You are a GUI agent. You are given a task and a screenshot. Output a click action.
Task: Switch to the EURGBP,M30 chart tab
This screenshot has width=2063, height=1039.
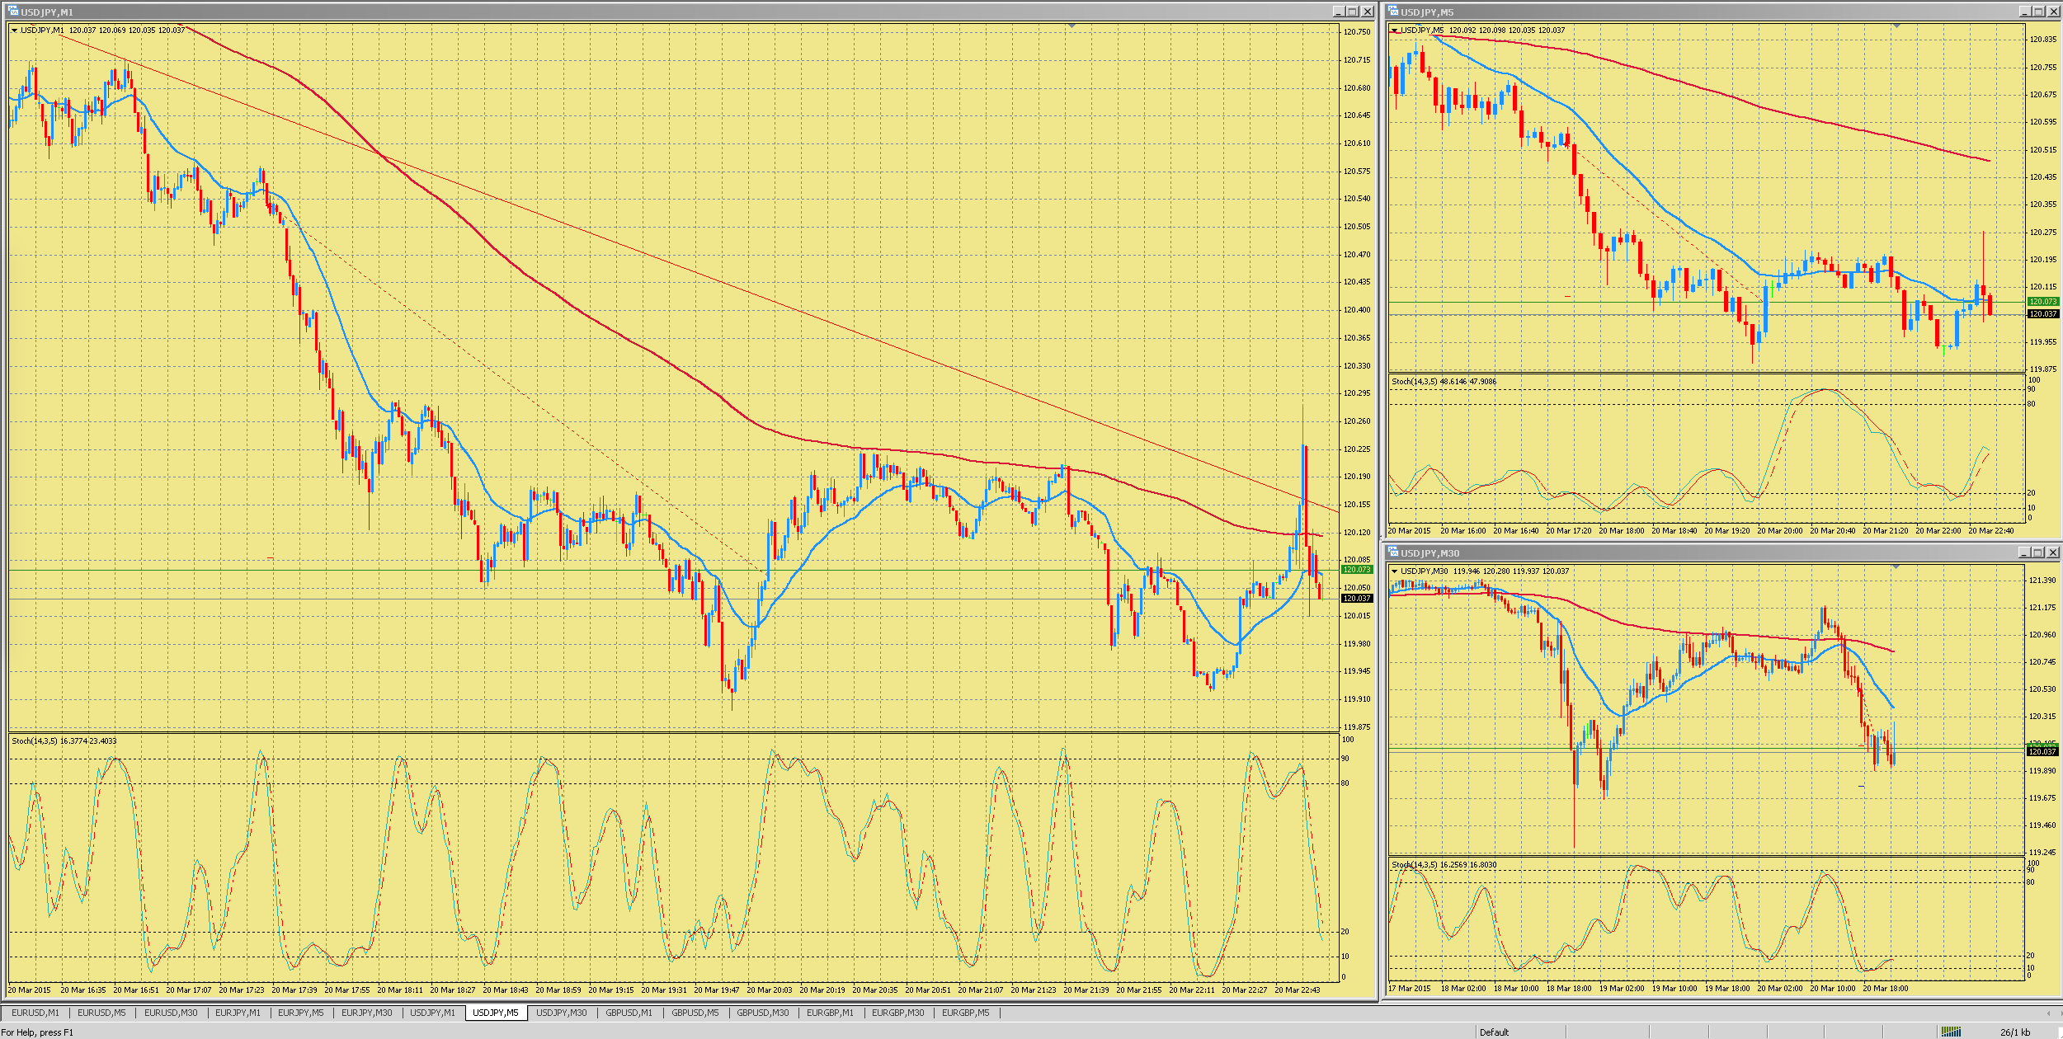pos(897,1013)
